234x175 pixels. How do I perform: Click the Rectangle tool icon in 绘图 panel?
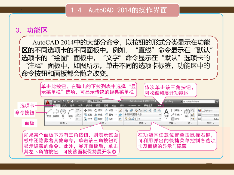(x=77, y=110)
